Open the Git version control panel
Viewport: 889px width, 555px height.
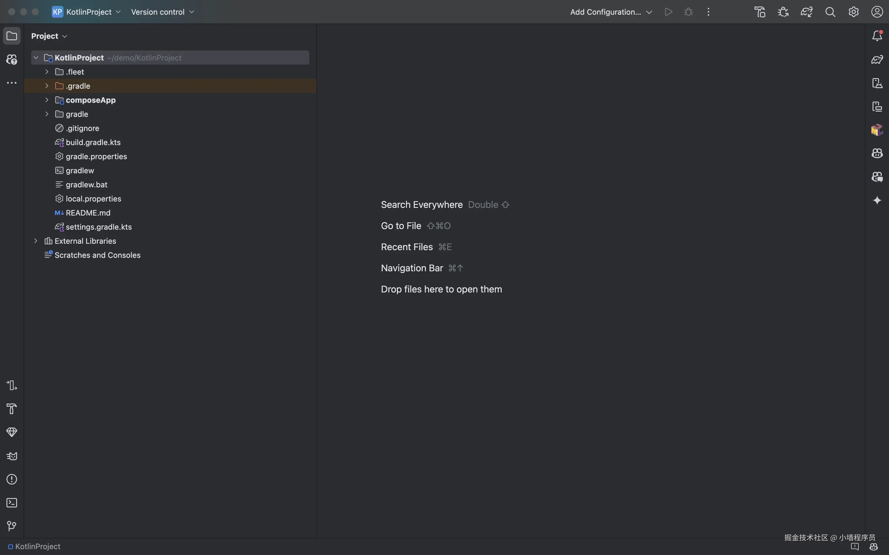click(x=12, y=526)
